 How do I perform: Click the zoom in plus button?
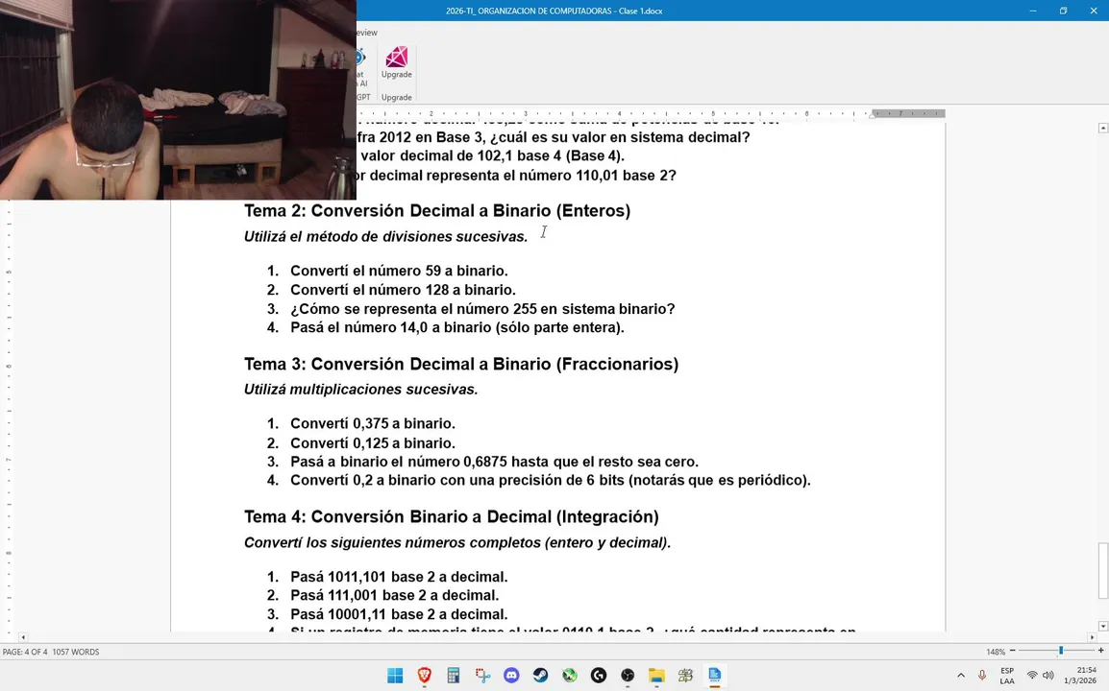pos(1100,651)
